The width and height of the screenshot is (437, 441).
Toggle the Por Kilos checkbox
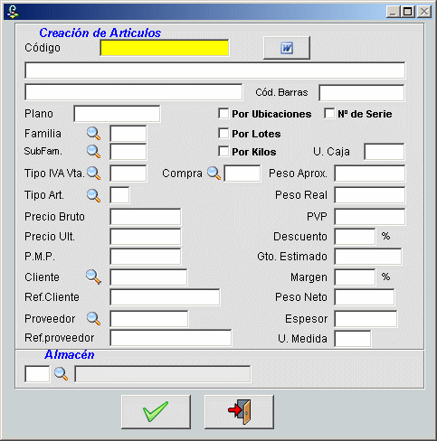point(223,151)
